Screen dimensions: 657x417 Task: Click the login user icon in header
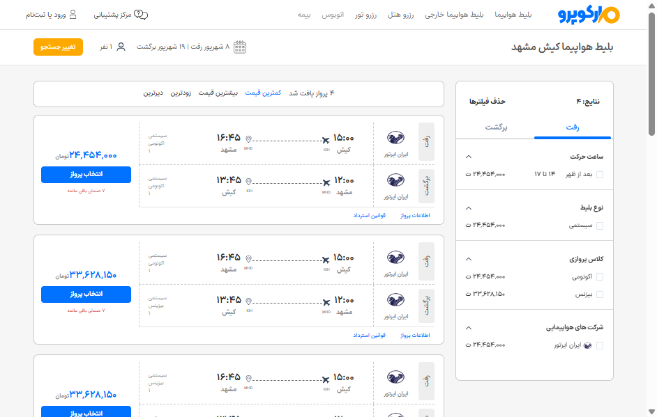click(x=73, y=15)
